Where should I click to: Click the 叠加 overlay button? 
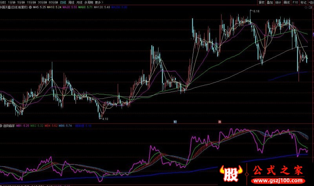tap(270, 2)
